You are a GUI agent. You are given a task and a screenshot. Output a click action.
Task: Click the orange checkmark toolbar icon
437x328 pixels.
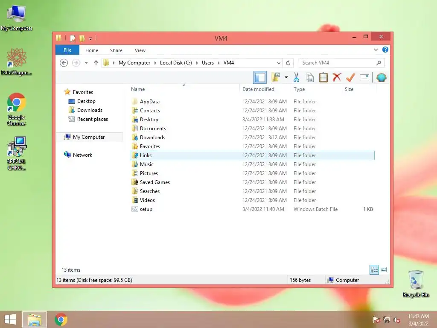(x=351, y=77)
